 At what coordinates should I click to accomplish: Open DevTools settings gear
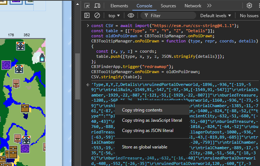click(249, 6)
